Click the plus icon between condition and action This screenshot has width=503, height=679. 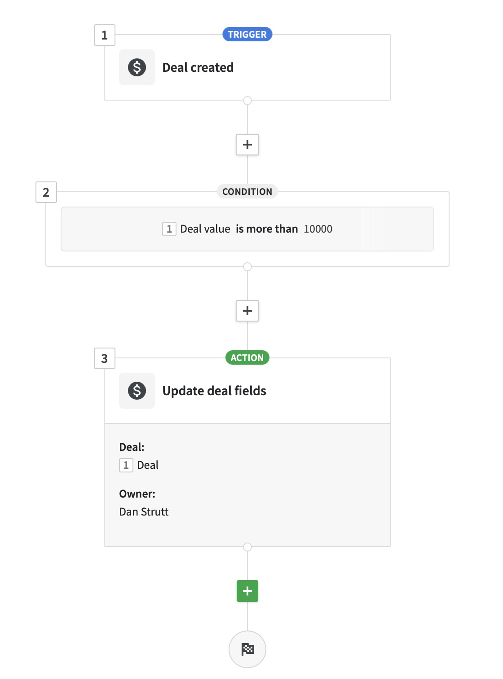tap(247, 311)
